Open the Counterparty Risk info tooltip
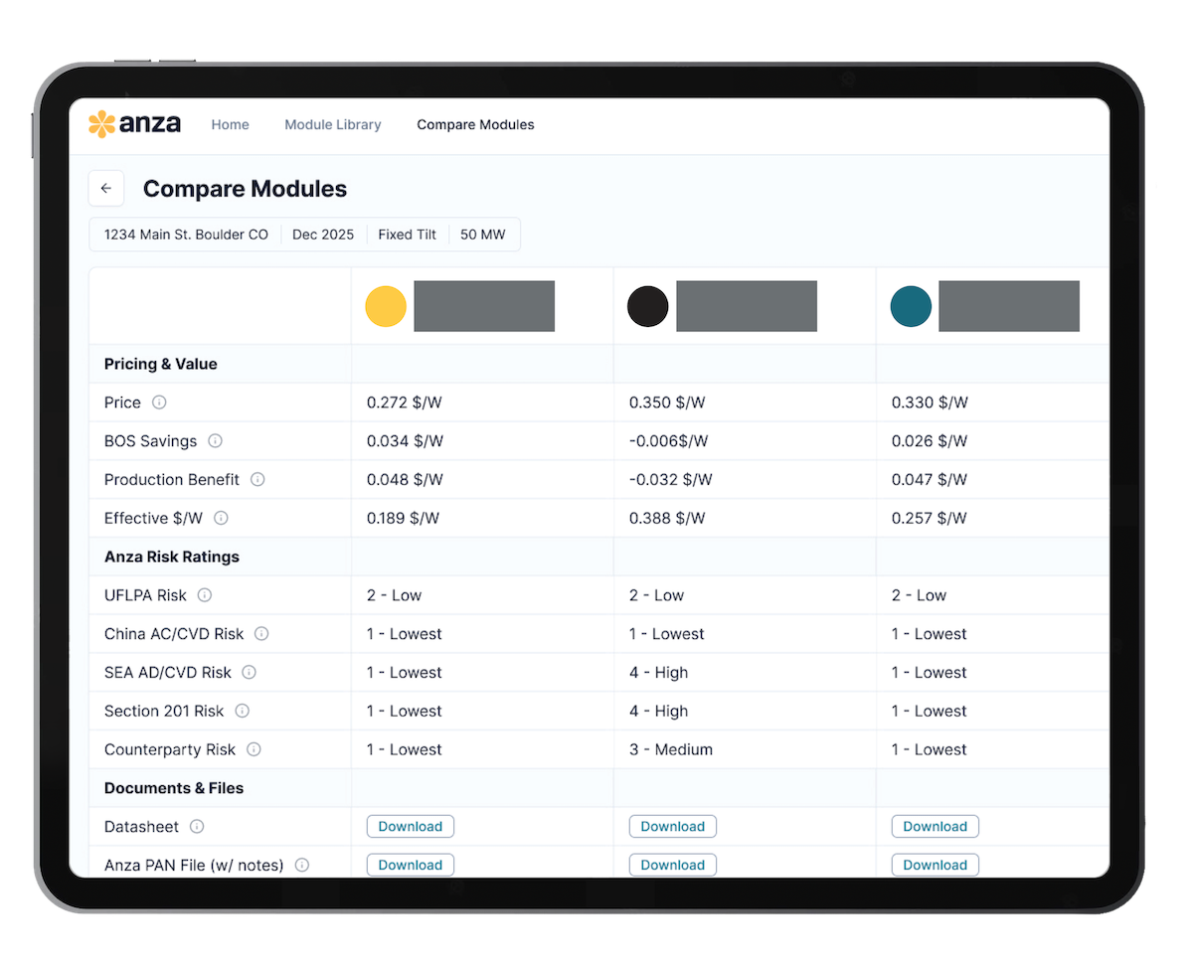Screen dimensions: 1193x971 click(254, 749)
